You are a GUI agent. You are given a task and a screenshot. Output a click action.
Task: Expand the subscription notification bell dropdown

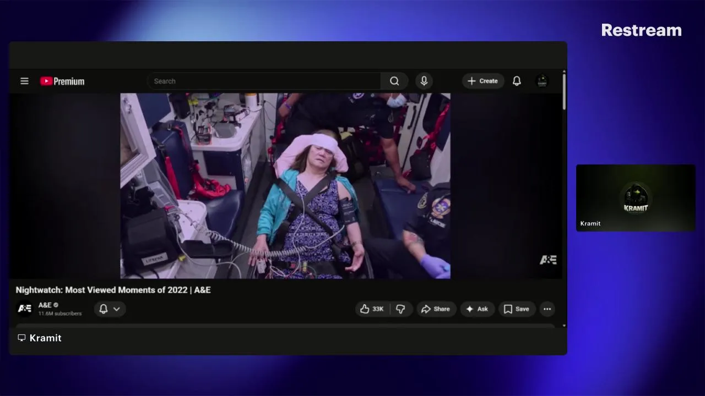(x=110, y=309)
